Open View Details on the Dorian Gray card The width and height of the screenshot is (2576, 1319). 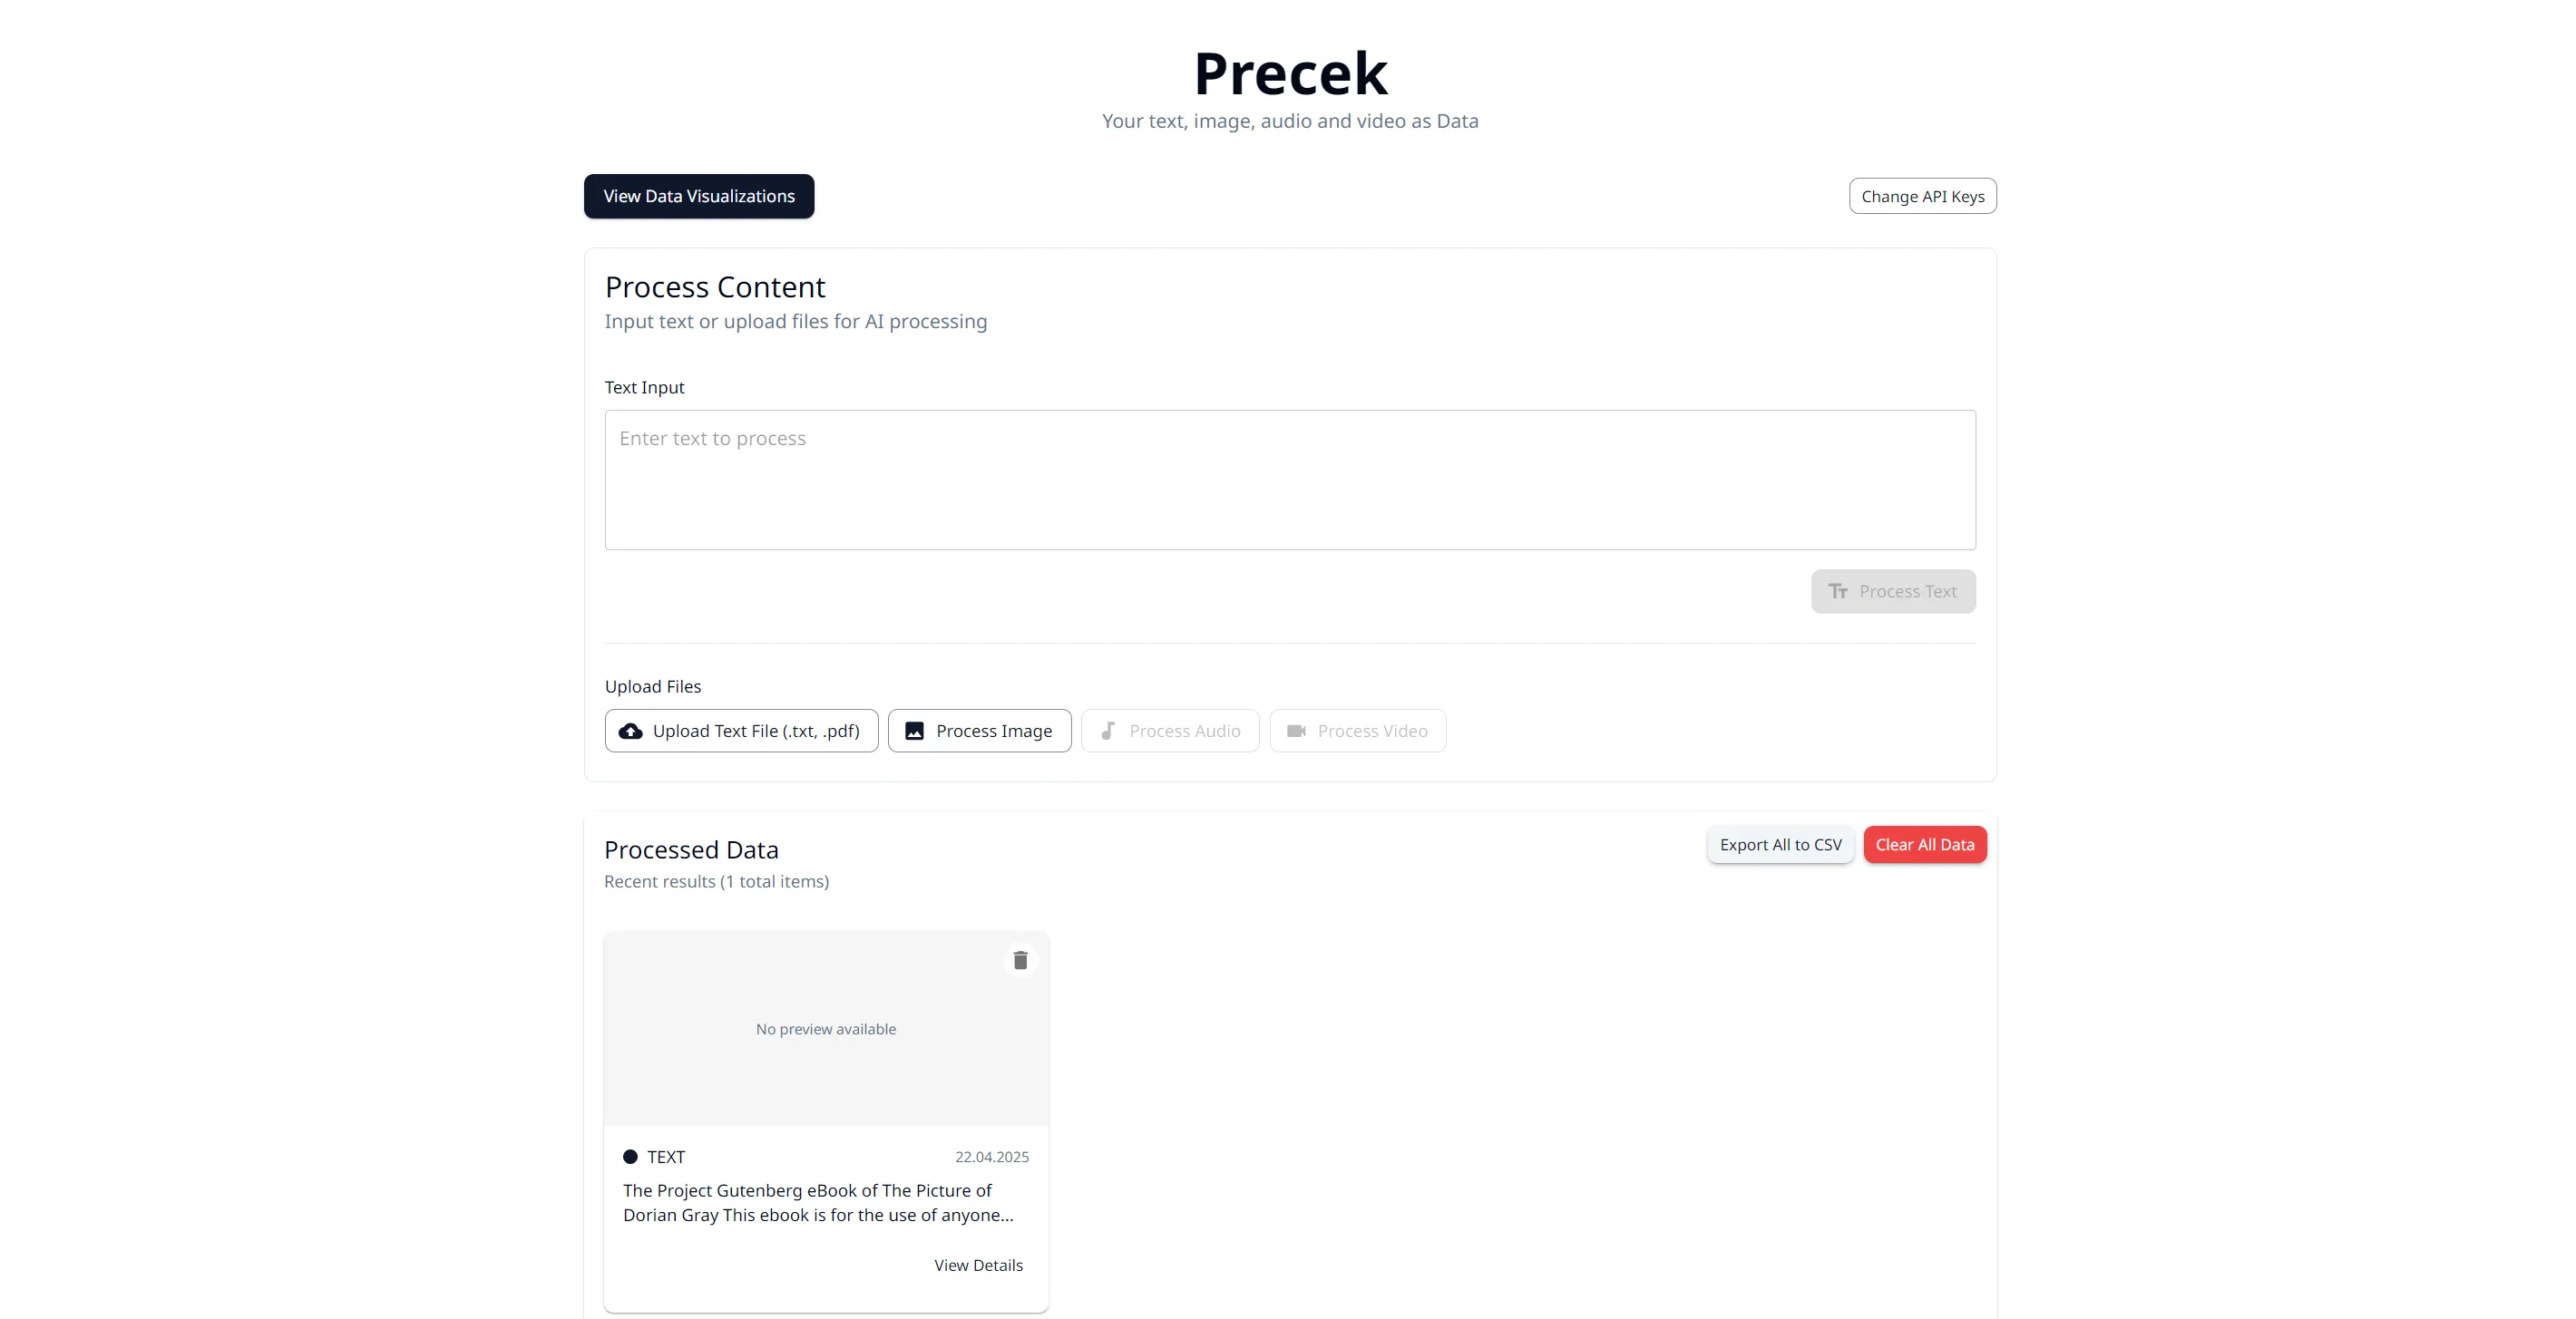coord(978,1266)
